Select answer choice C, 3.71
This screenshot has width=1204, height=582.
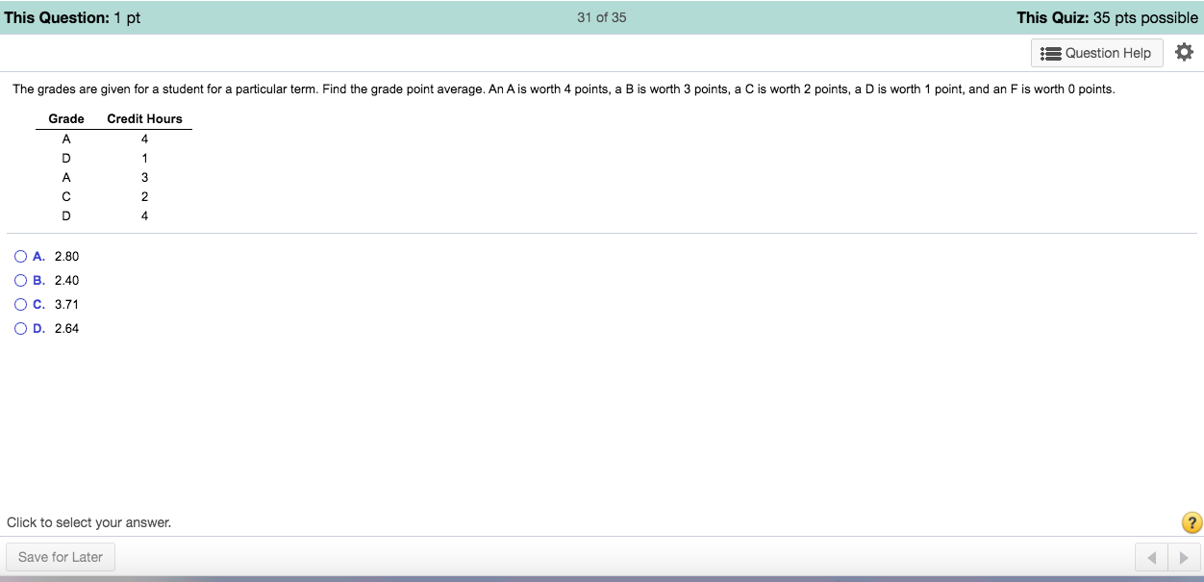pos(20,303)
